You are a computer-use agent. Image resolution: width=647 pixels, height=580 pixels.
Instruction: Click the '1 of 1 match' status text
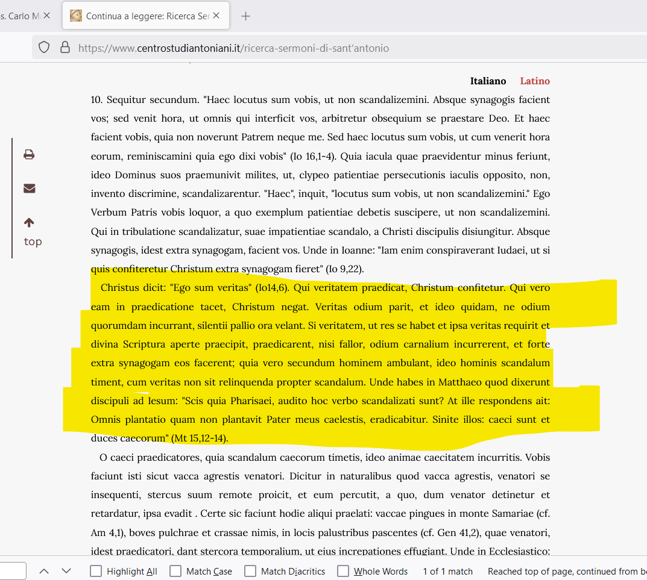(447, 572)
